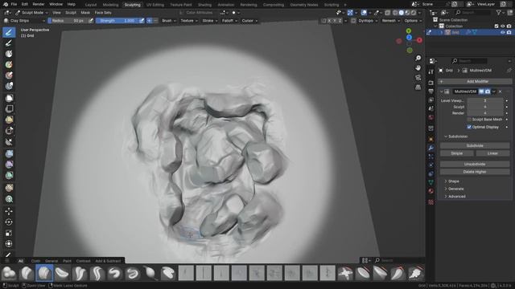This screenshot has width=515, height=289.
Task: Open the Cursor dropdown
Action: 249,21
